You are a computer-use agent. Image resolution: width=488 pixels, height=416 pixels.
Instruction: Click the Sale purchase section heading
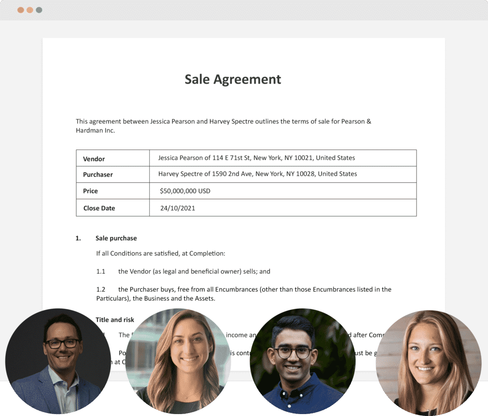tap(116, 238)
